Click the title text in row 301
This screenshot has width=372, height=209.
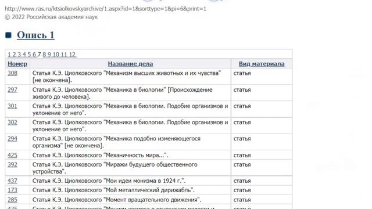tap(130, 110)
